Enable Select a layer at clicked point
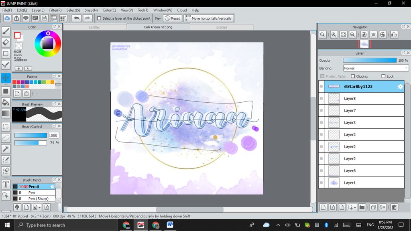The height and width of the screenshot is (231, 411). pyautogui.click(x=99, y=18)
